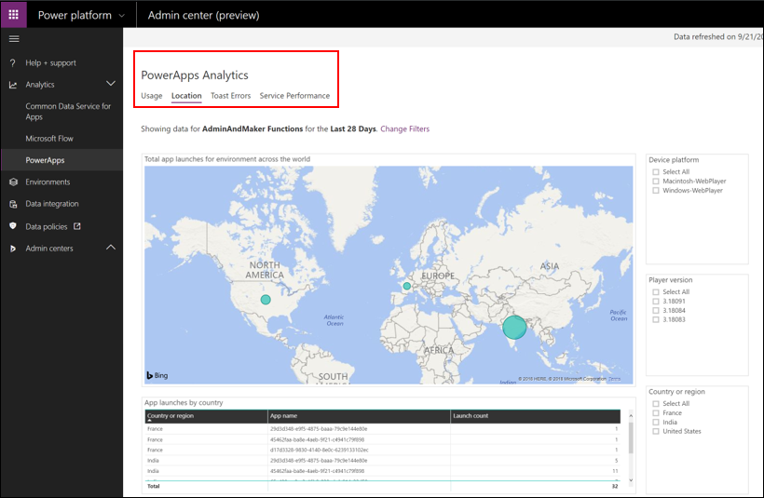The height and width of the screenshot is (498, 764).
Task: Open Microsoft Flow analytics in the sidebar
Action: (49, 139)
